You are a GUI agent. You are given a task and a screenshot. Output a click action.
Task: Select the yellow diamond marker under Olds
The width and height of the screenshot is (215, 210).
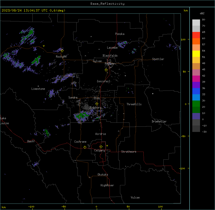tap(97, 104)
